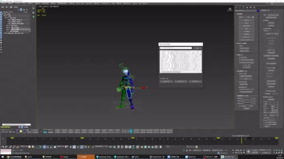Click the button beside the dialog's path field
The height and width of the screenshot is (159, 284).
pyautogui.click(x=197, y=48)
